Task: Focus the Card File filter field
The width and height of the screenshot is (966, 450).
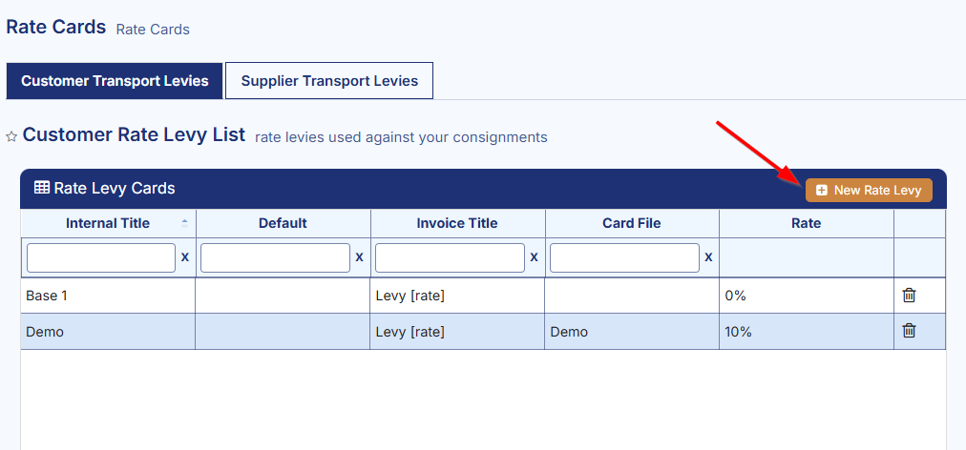Action: [x=624, y=258]
